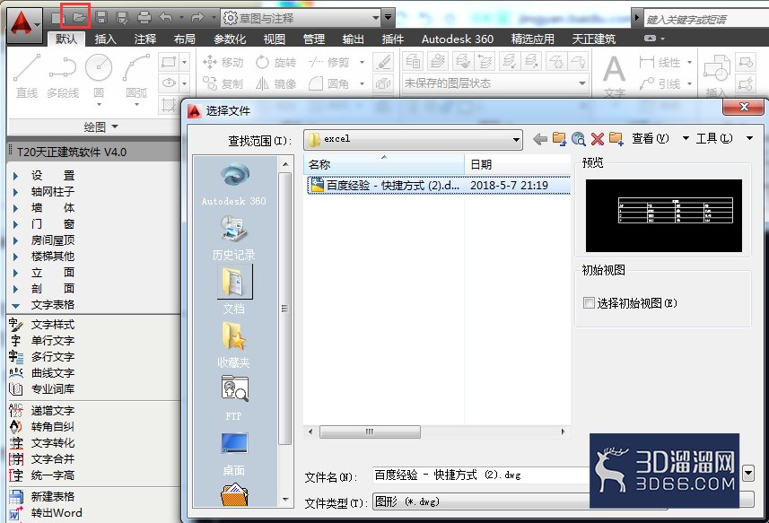The width and height of the screenshot is (769, 523).
Task: Switch to the 默认 ribbon tab
Action: coord(66,39)
